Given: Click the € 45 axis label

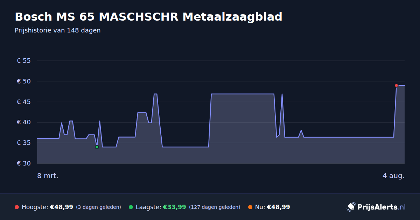Looking at the screenshot, I should 24,102.
